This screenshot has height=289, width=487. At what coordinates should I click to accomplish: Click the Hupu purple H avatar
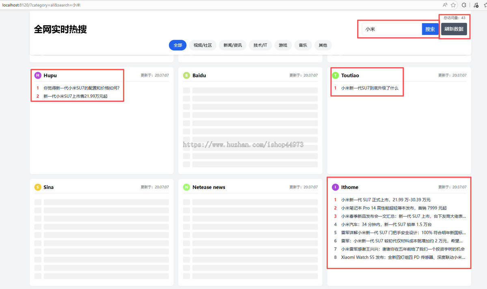(38, 75)
